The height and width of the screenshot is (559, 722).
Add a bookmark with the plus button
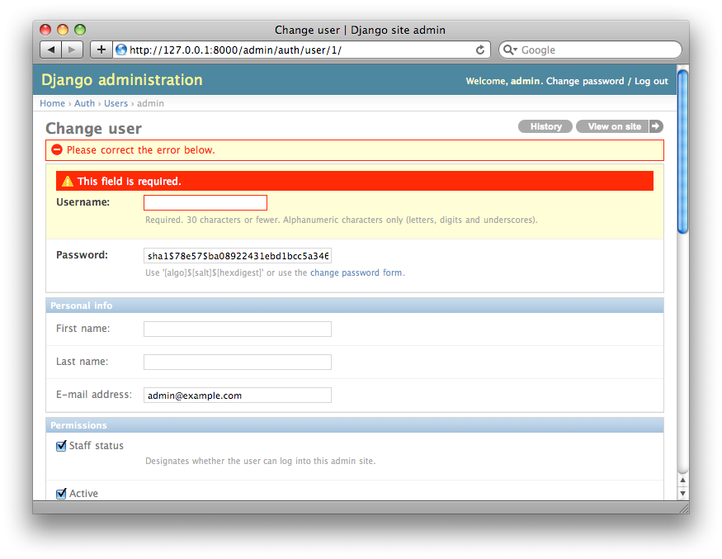(101, 50)
